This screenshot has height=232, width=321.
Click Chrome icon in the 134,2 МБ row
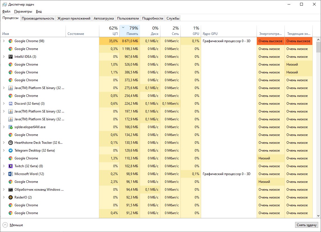[x=10, y=135]
